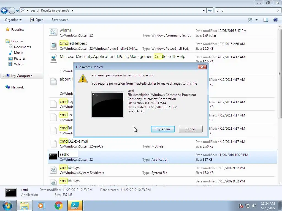Select the Microsoft.Security.ApplicationId.PolicyManagement.Cmdlets.dll-Help result
The image size is (282, 211).
point(123,57)
